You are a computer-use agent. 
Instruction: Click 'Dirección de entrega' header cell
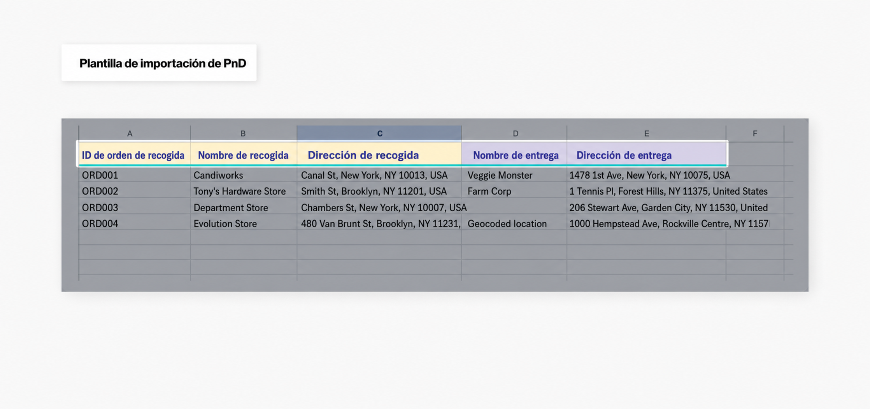[x=646, y=155]
